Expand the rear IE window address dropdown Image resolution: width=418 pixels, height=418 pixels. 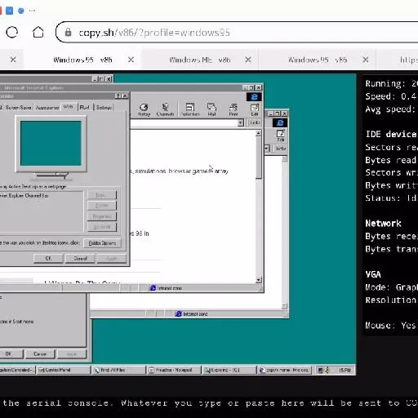[267, 149]
